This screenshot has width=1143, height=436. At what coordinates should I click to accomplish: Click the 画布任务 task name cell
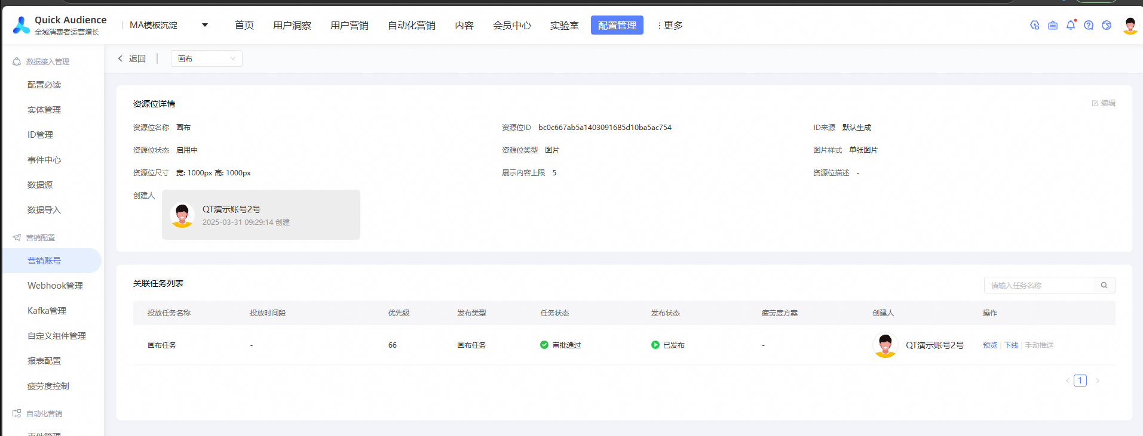click(x=162, y=345)
